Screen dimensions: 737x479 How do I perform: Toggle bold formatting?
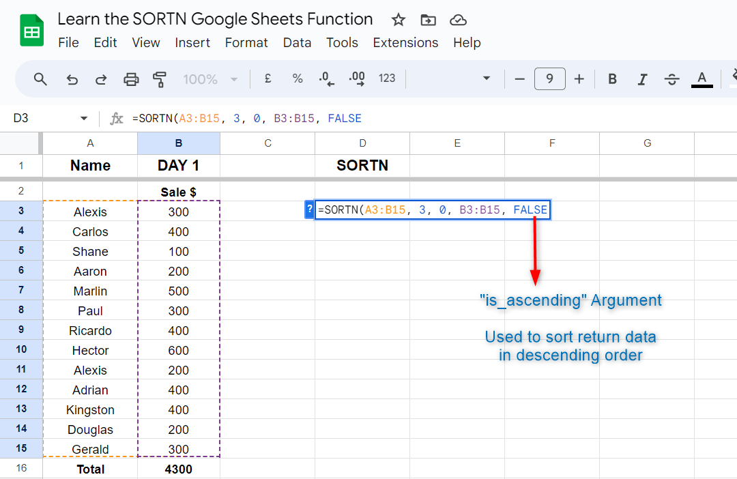point(612,79)
